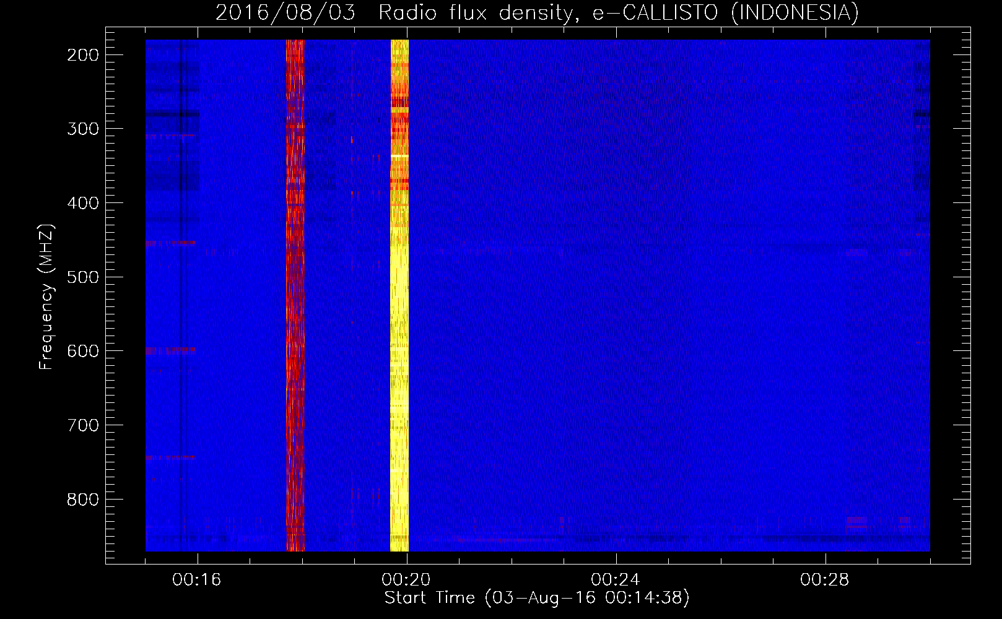Click the 500 frequency tick label
The height and width of the screenshot is (619, 1002).
tap(83, 277)
